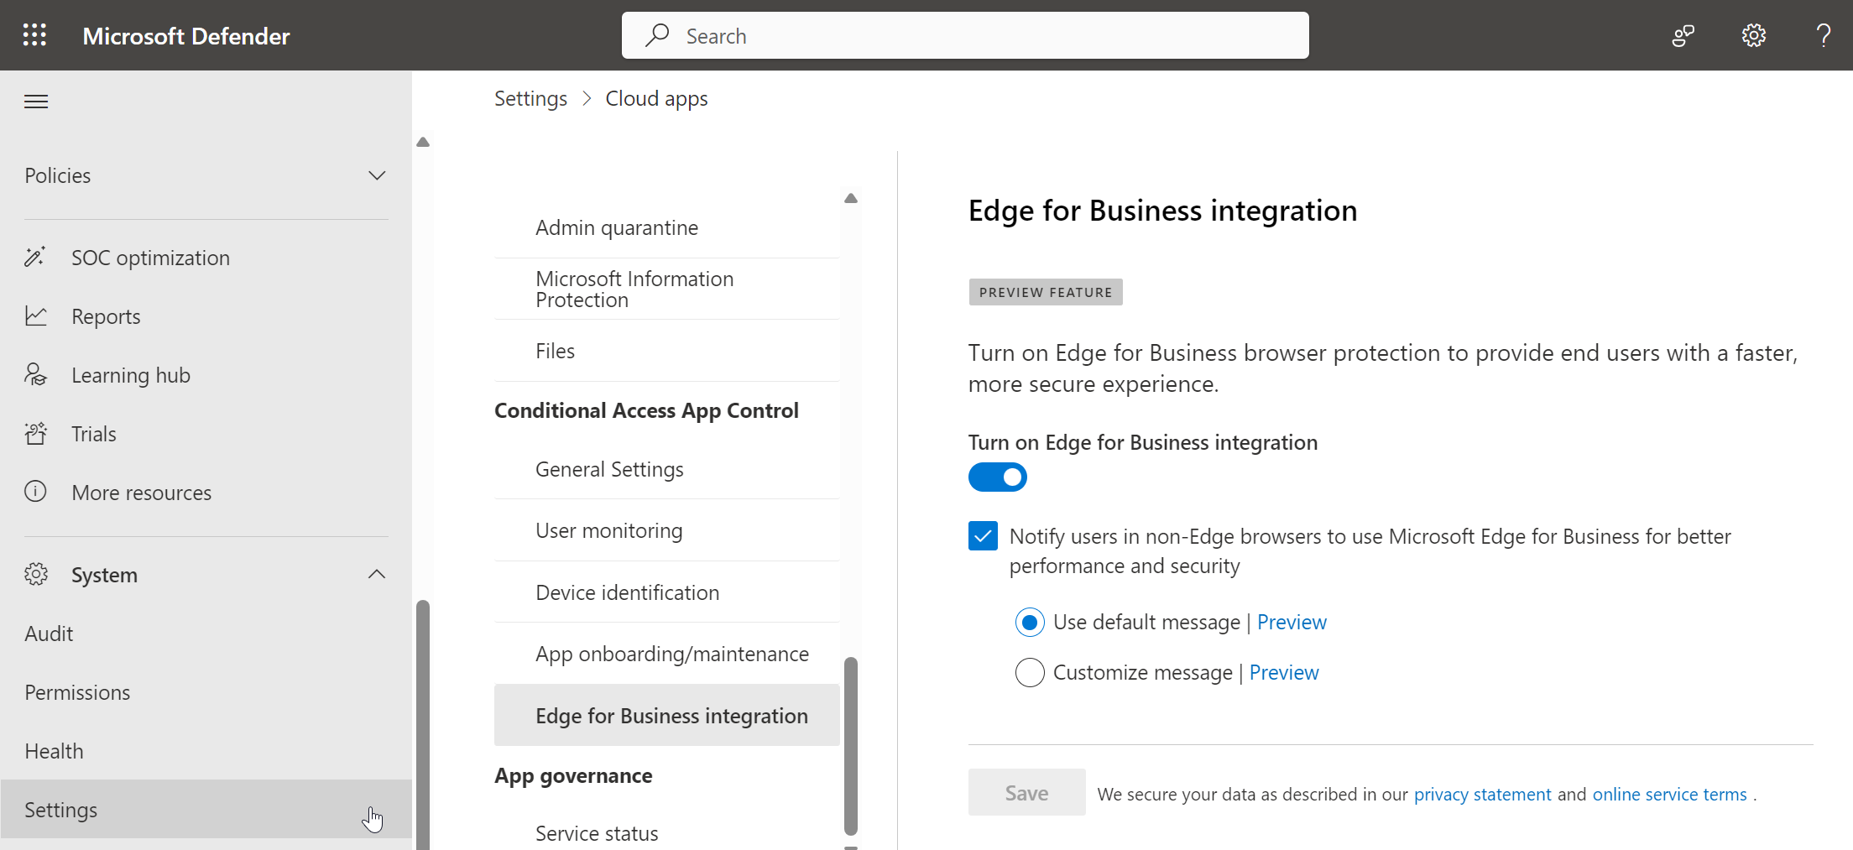Click the Trials gift icon

(x=35, y=433)
